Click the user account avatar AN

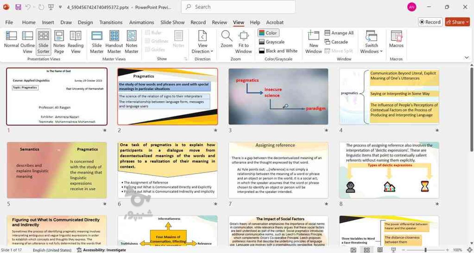point(412,7)
